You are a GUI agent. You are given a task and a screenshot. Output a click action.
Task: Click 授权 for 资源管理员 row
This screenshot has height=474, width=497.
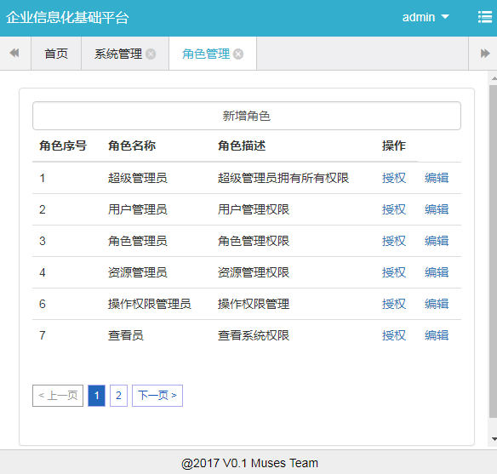point(394,272)
